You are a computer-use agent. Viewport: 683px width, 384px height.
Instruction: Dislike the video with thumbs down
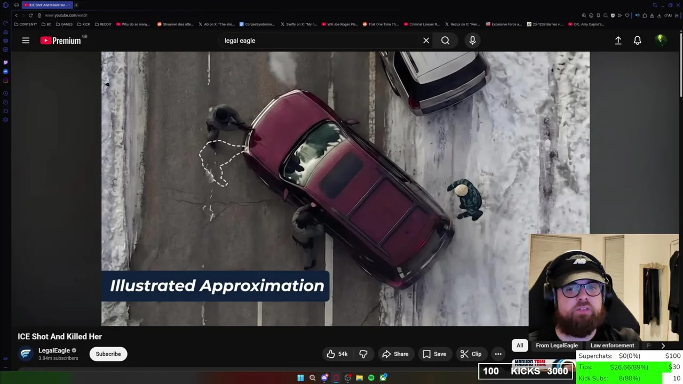[x=363, y=354]
